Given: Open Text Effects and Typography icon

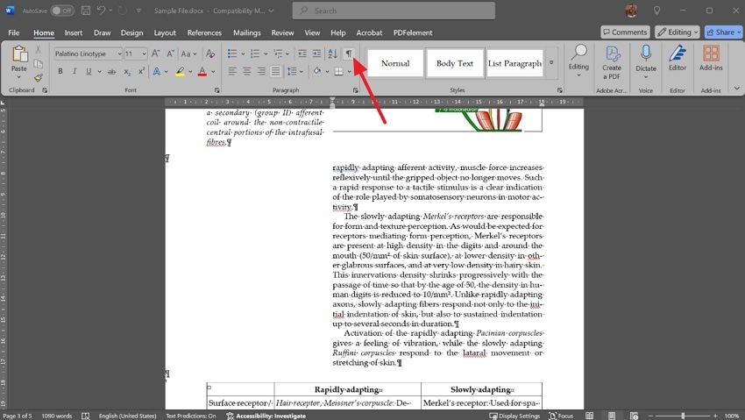Looking at the screenshot, I should 156,72.
